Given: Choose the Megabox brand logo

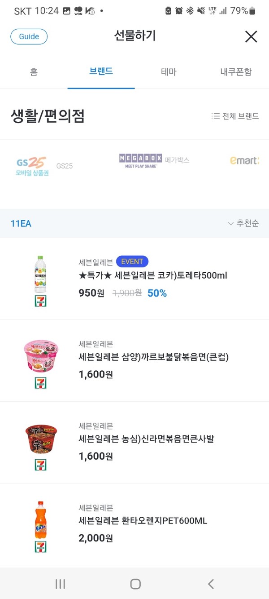Looking at the screenshot, I should pos(141,160).
